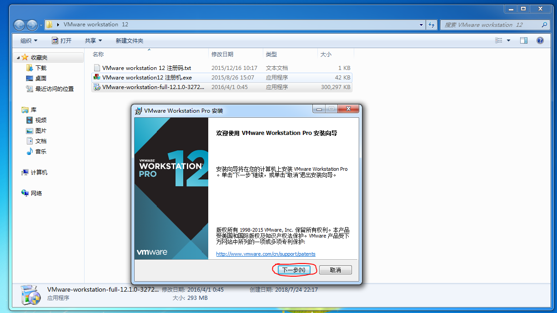The image size is (557, 313).
Task: Select 桌面 in the favorites list
Action: point(41,79)
